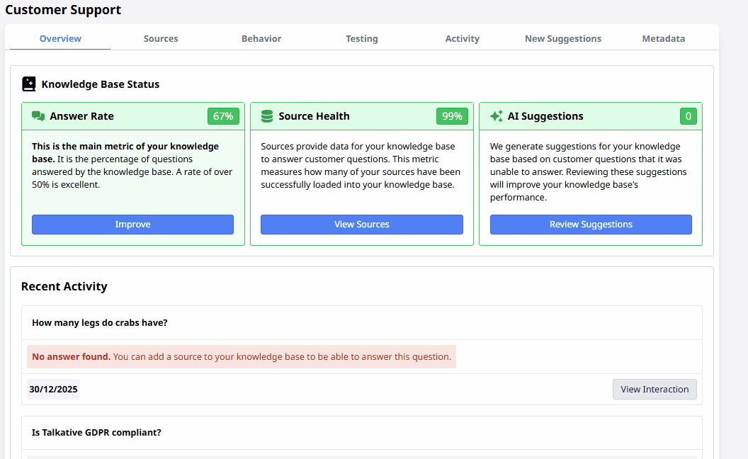Click the sparkles icon on AI Suggestions
The height and width of the screenshot is (459, 748).
pos(496,116)
